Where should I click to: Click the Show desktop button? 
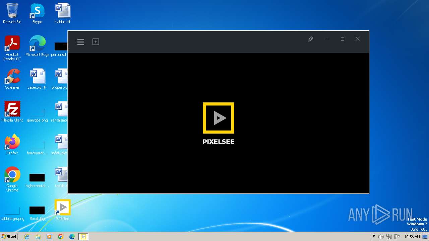(425, 237)
